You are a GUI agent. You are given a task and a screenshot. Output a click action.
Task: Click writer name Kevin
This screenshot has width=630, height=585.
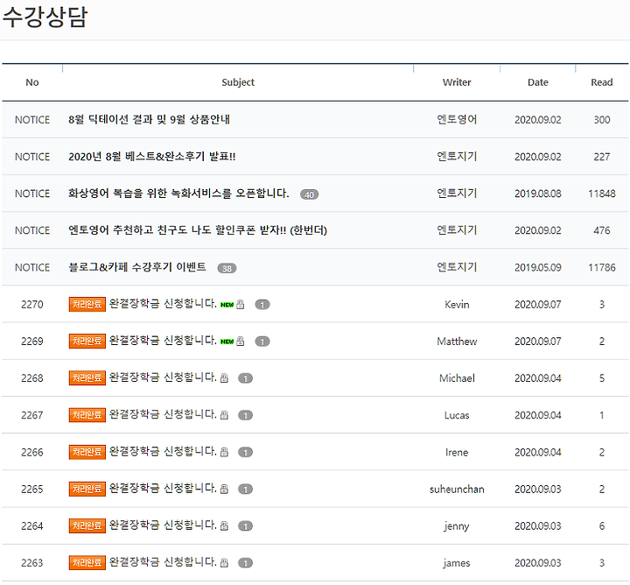pos(457,305)
